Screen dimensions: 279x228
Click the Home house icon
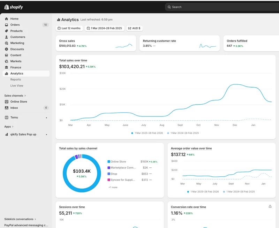[x=6, y=19]
